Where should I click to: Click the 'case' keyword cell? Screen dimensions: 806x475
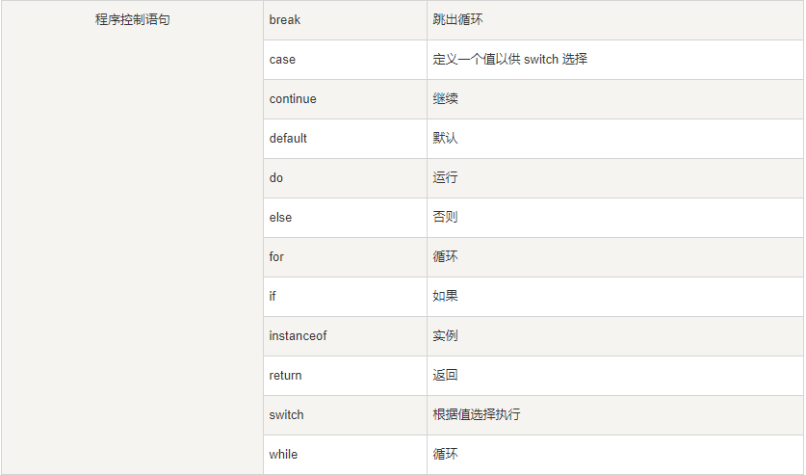tap(282, 59)
